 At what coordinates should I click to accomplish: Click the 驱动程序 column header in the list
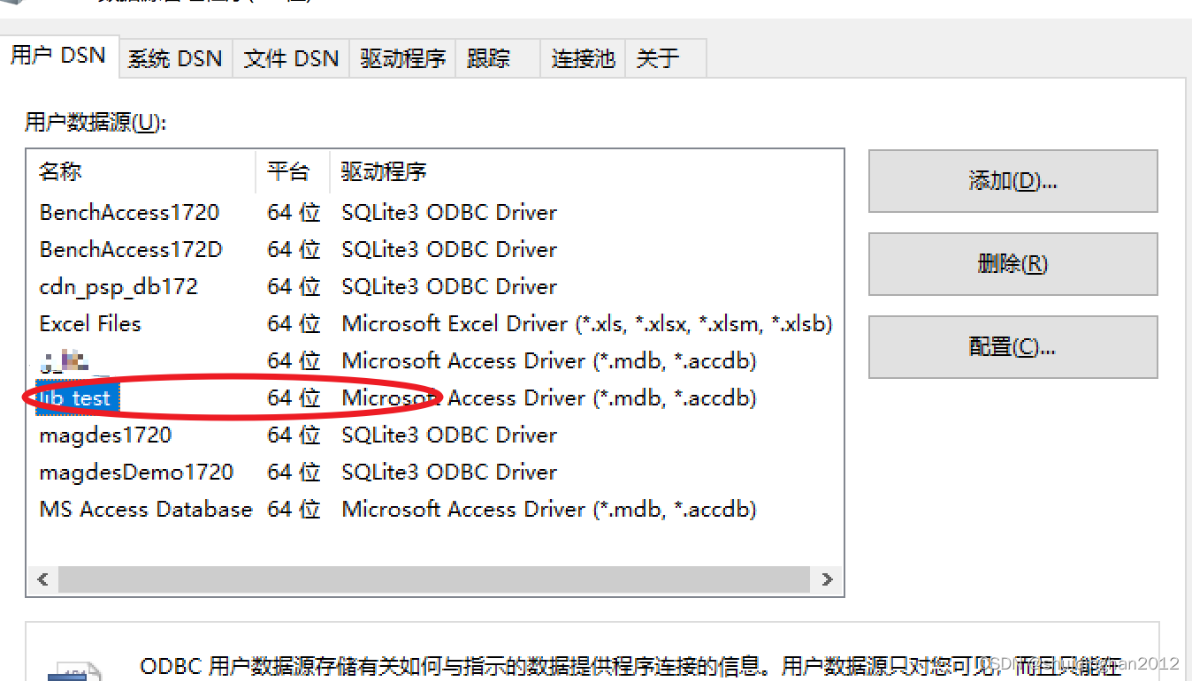[384, 172]
